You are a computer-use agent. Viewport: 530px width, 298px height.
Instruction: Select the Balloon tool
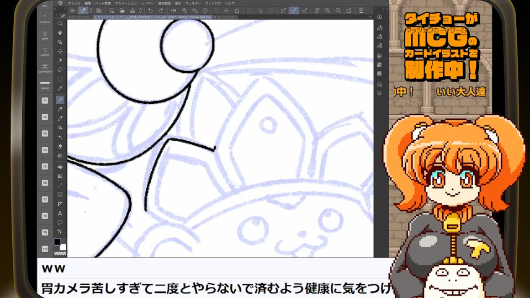[x=60, y=222]
